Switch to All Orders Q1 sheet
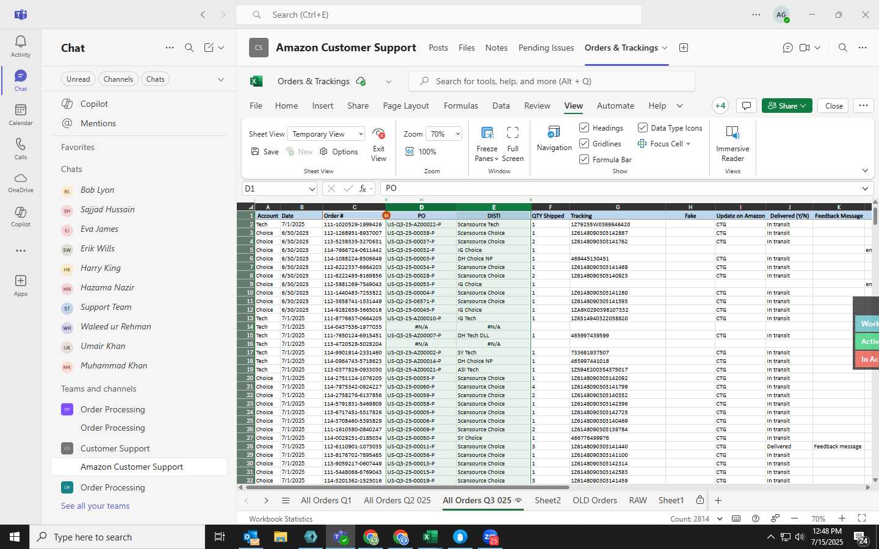Screen dimensions: 879x549 coord(326,500)
